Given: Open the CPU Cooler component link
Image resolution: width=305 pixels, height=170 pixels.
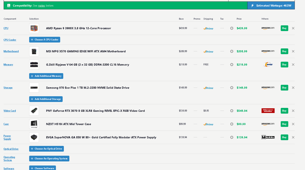Looking at the screenshot, I should pyautogui.click(x=10, y=40).
